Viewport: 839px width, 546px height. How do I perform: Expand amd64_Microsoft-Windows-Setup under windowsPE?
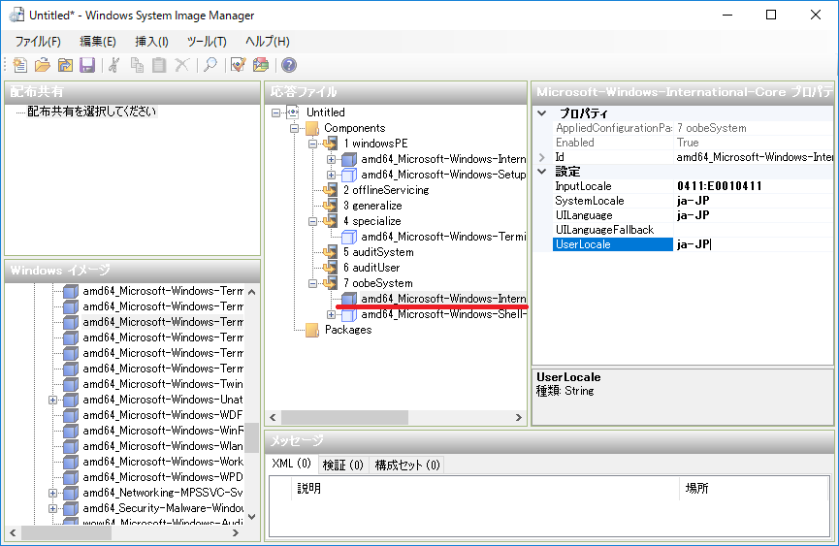pyautogui.click(x=331, y=175)
